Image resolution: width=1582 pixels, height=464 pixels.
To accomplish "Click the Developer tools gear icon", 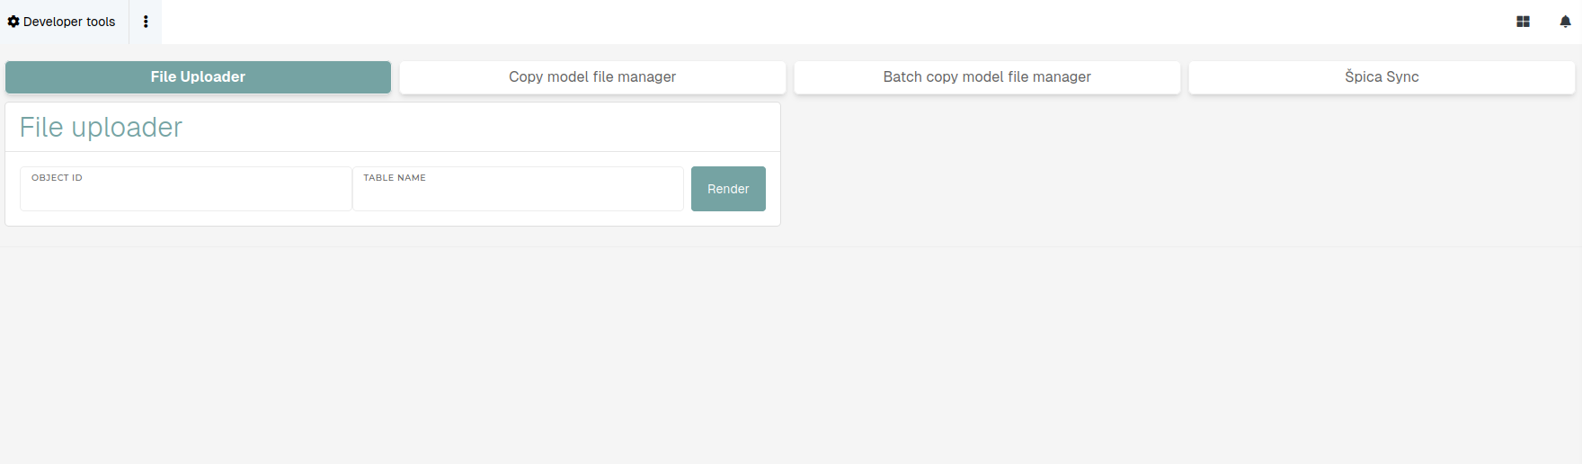I will (13, 22).
